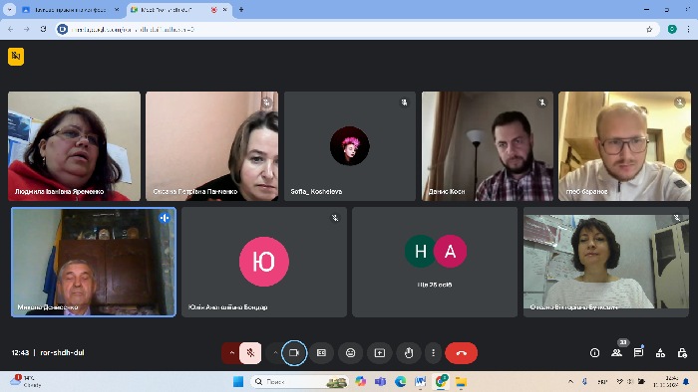Screen dimensions: 698x392
Task: Open the activities shapes icon
Action: click(660, 352)
